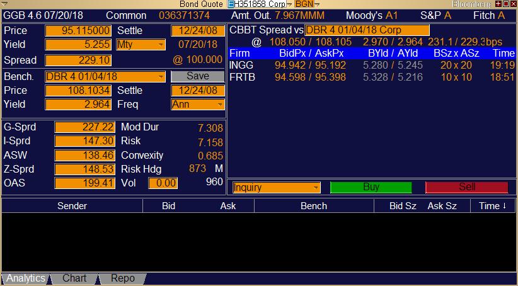
Task: Sort by the Bid column header
Action: (x=168, y=206)
